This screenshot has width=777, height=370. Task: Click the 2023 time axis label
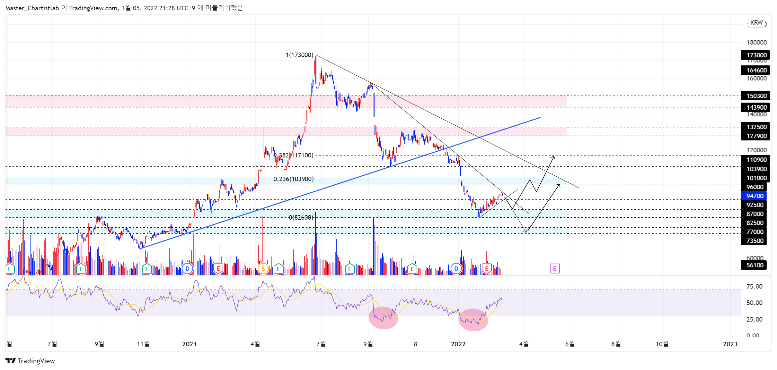pos(730,344)
